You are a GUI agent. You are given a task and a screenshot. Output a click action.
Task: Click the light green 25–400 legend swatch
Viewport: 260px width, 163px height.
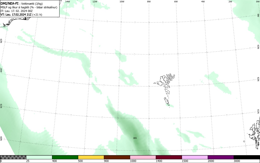39,157
